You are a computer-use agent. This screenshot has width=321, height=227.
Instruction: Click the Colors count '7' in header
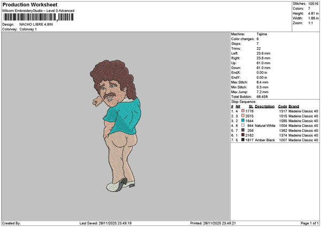309,9
